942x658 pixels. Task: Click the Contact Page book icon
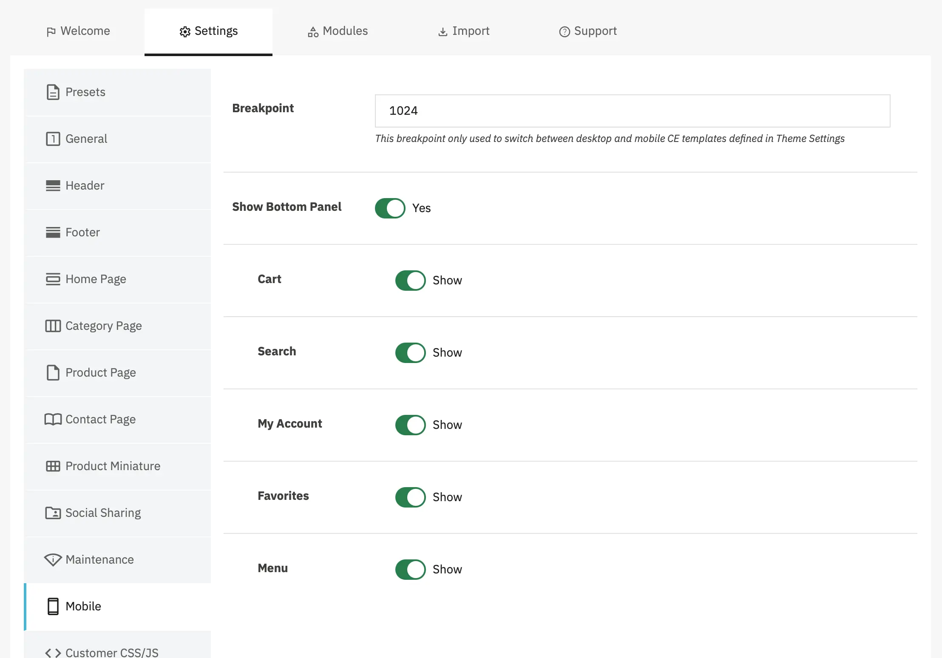pyautogui.click(x=53, y=420)
